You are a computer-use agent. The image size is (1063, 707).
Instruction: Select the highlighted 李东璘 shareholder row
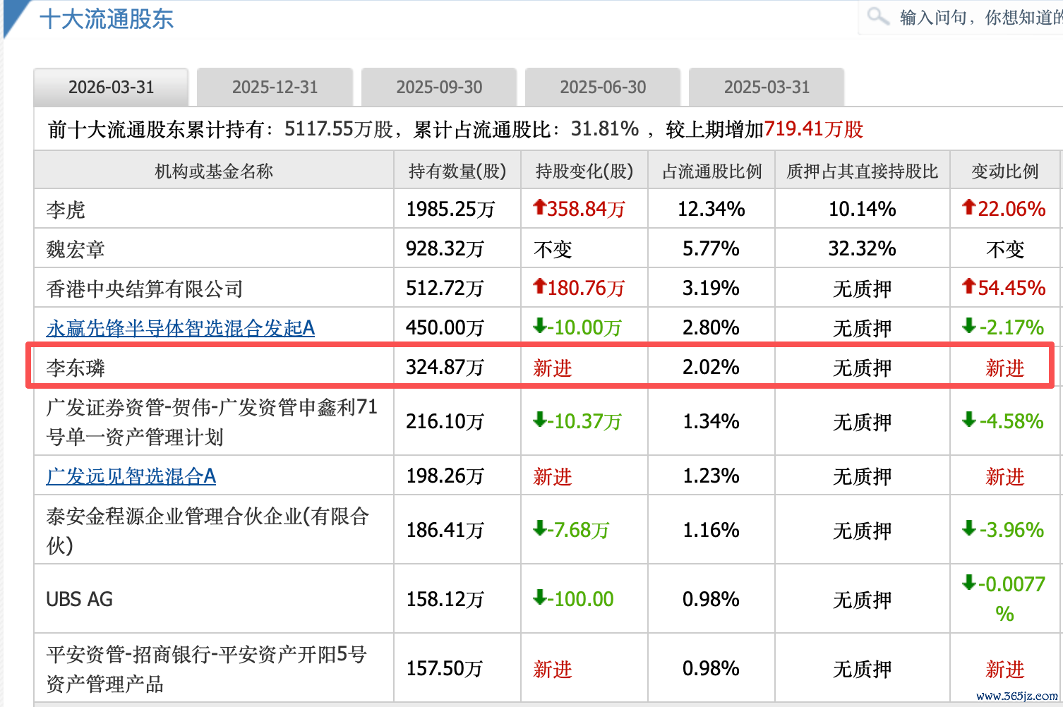pos(540,365)
